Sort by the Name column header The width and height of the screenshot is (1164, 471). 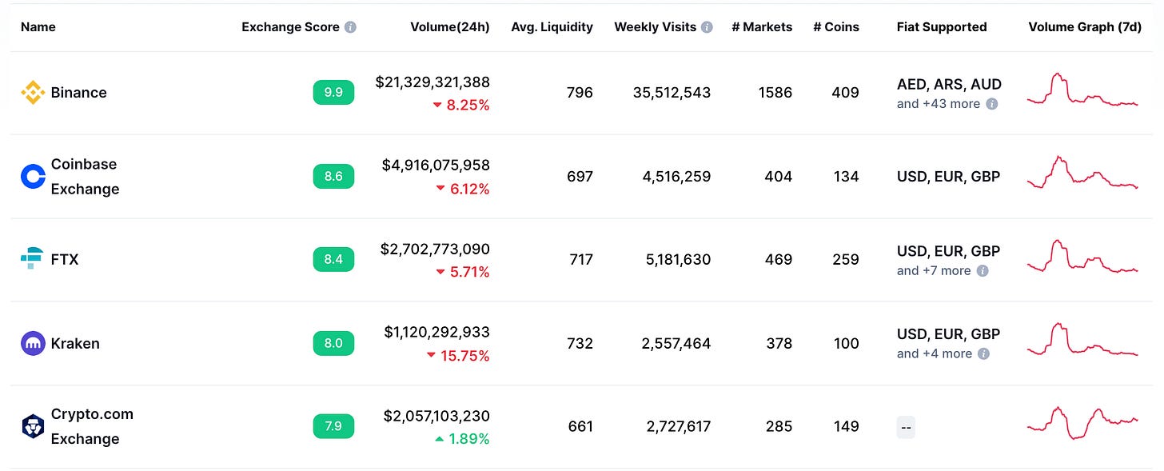38,27
